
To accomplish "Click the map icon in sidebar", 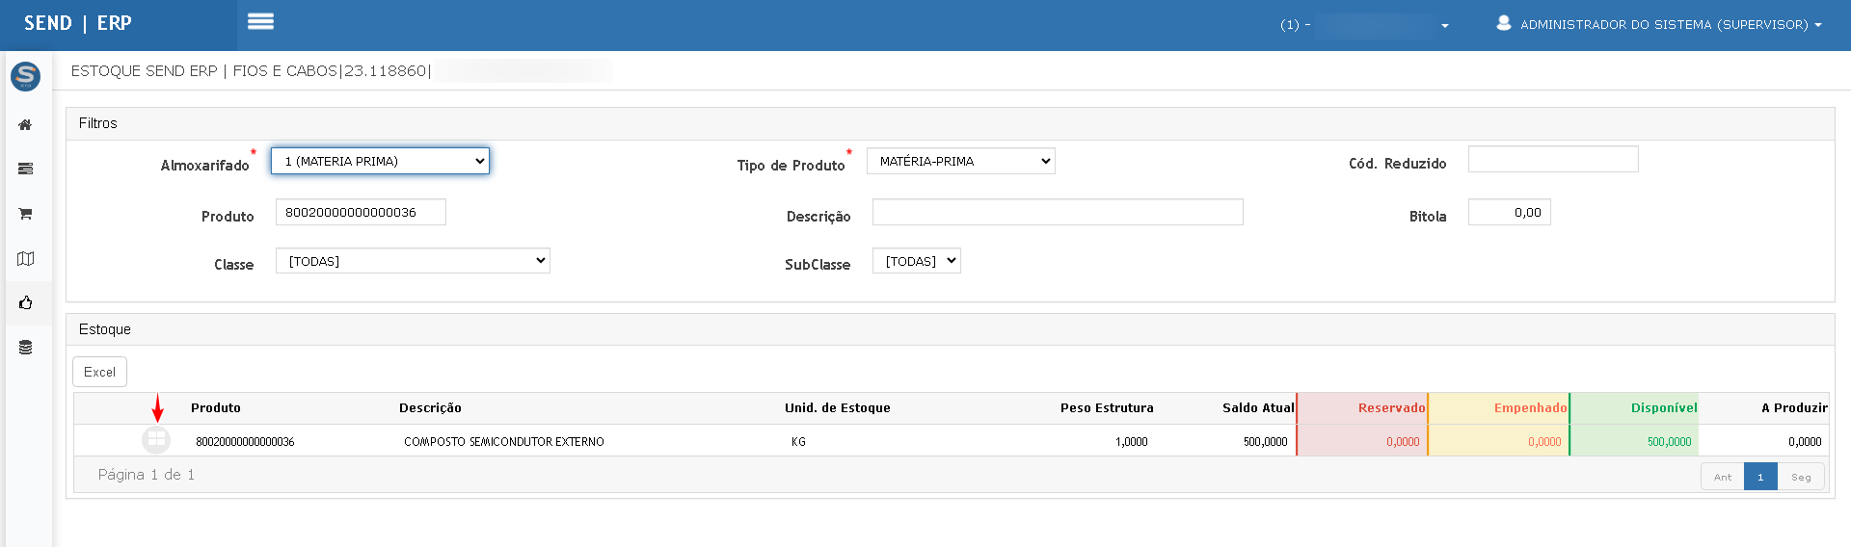I will [26, 258].
